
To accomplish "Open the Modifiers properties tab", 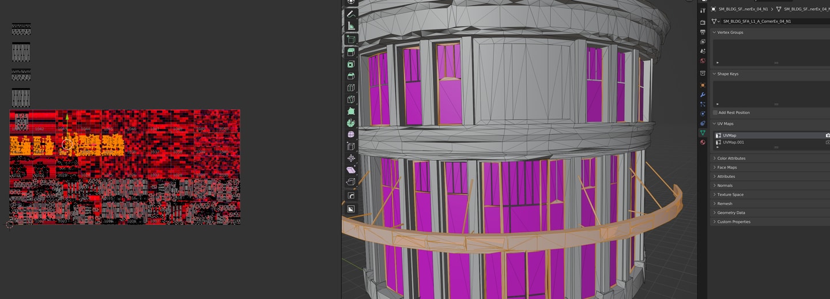I will 703,94.
